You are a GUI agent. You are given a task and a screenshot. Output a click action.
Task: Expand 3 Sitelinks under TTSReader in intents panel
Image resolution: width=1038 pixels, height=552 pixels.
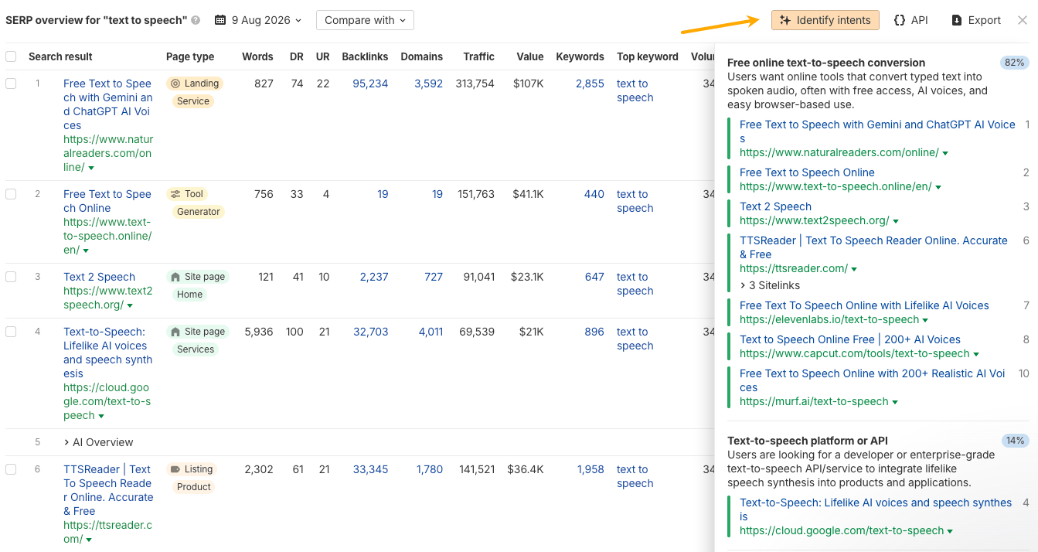(x=770, y=285)
